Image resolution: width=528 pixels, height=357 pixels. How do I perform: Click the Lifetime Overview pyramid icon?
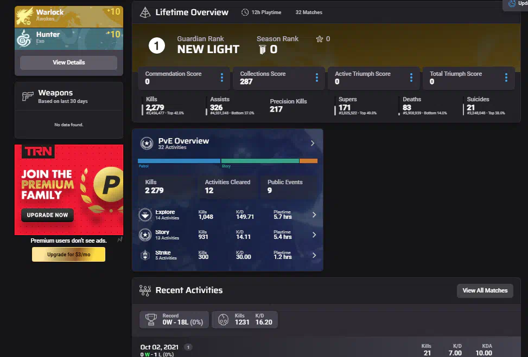(x=145, y=12)
